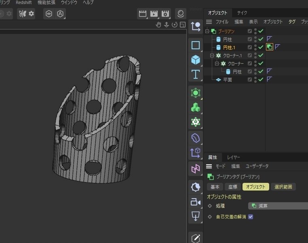
Task: Toggle visibility dots on ブーリアン row
Action: click(255, 31)
